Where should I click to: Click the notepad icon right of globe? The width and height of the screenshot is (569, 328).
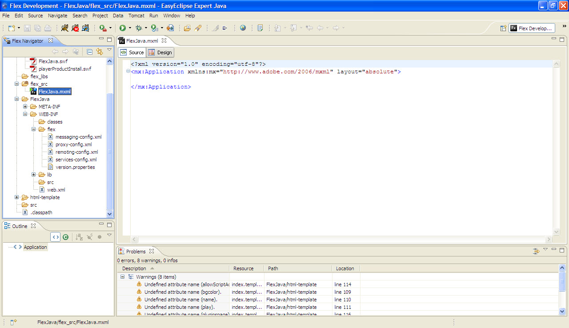point(260,28)
